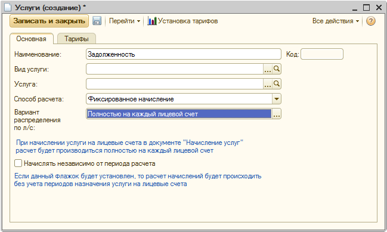Click the Наименование input field
387x232 pixels.
(184, 54)
